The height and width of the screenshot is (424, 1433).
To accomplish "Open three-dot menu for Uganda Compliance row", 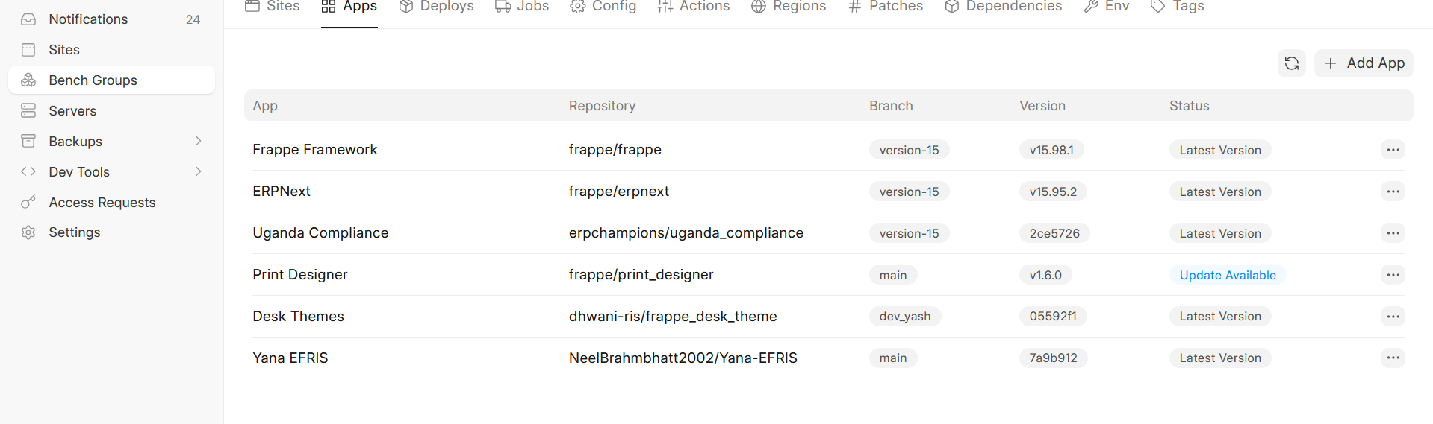I will click(1393, 233).
